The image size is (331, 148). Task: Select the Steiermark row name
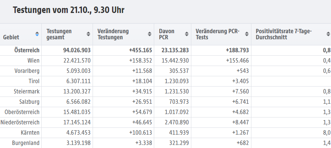click(27, 92)
